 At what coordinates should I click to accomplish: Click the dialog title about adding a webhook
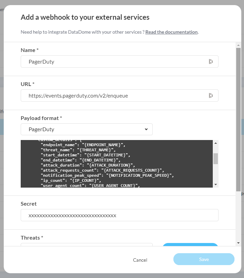tap(85, 17)
